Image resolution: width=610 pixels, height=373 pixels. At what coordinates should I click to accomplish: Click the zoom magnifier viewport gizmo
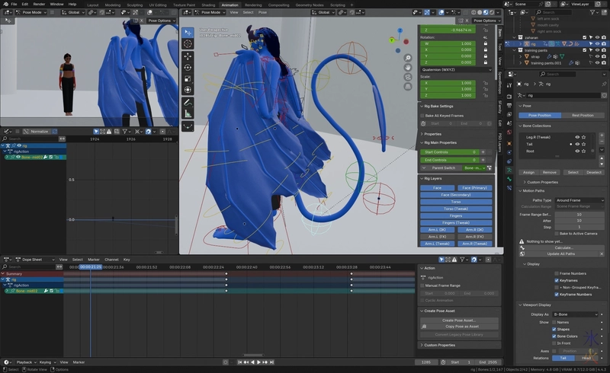[x=409, y=58]
